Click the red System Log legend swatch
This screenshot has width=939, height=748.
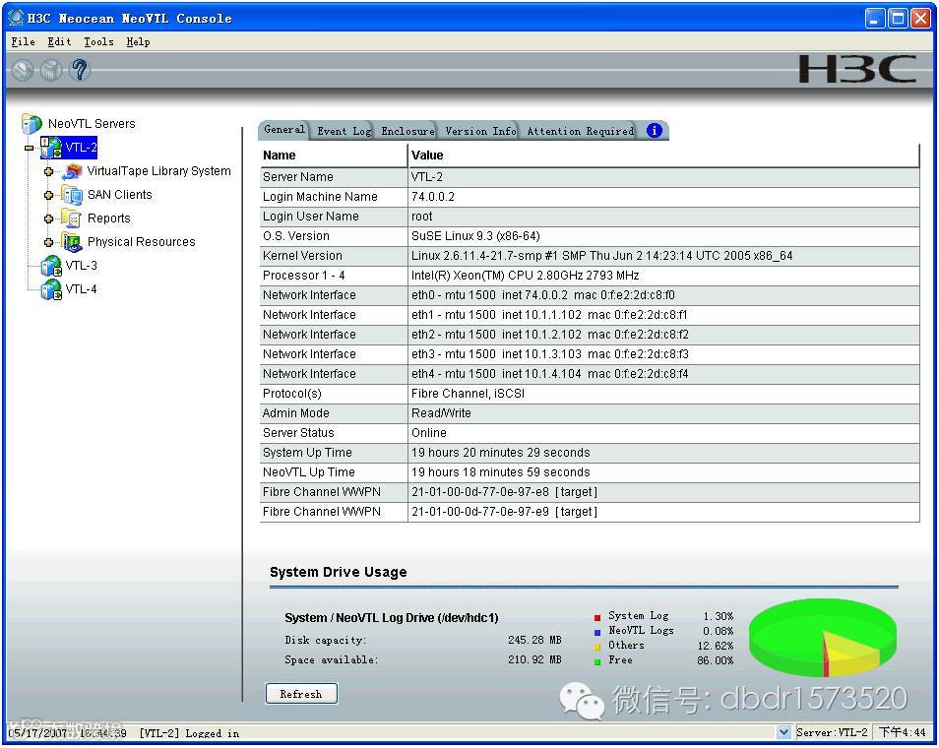click(x=597, y=617)
